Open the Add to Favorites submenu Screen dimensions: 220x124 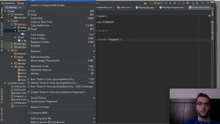tap(61, 57)
